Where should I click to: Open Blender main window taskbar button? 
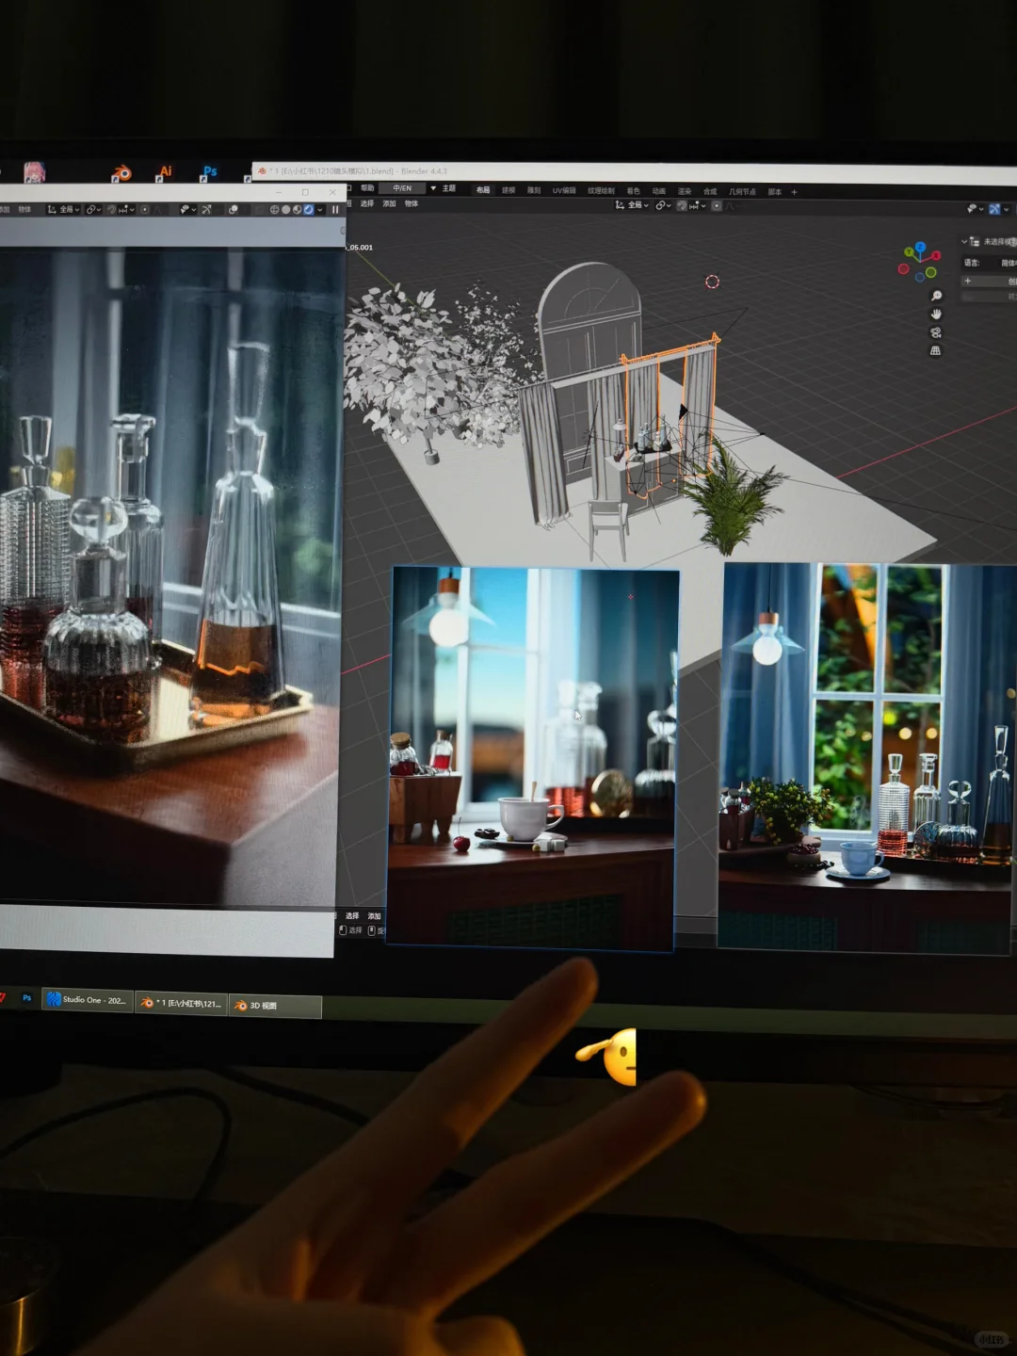click(181, 1003)
